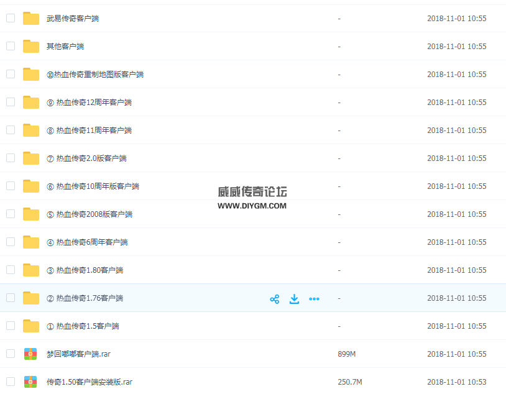Open ⑥ 热血传奇10周年版客户端 folder name
506x394 pixels.
[93, 186]
